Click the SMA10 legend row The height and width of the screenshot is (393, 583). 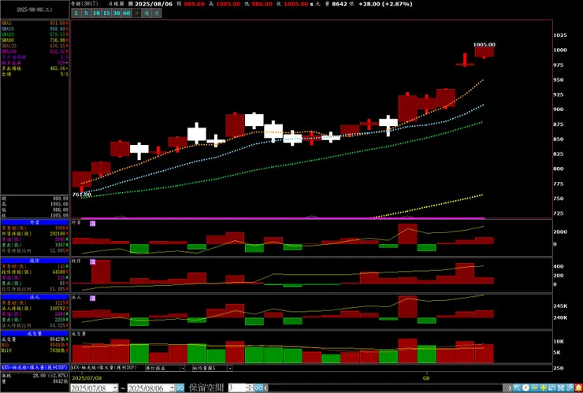[35, 29]
